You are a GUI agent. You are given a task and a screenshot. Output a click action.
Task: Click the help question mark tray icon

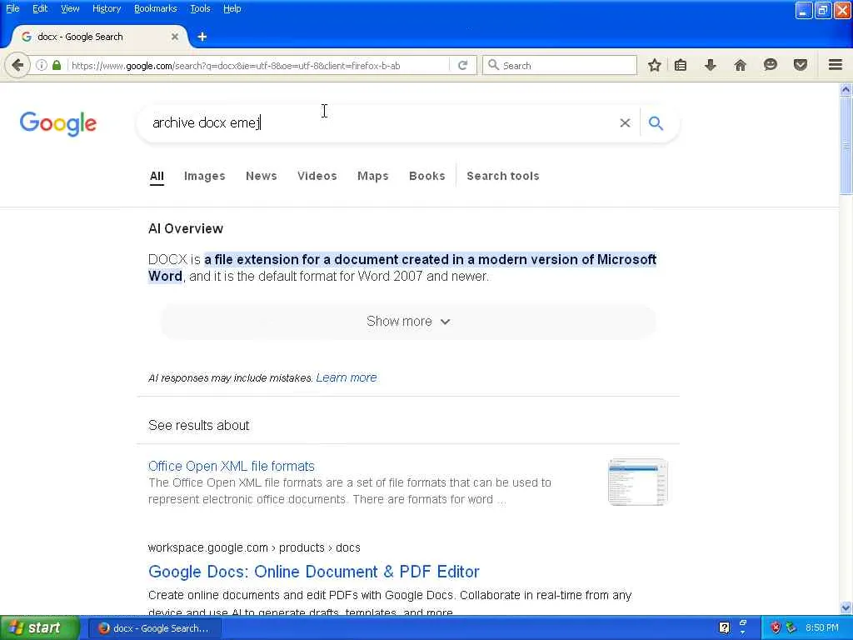pyautogui.click(x=724, y=627)
